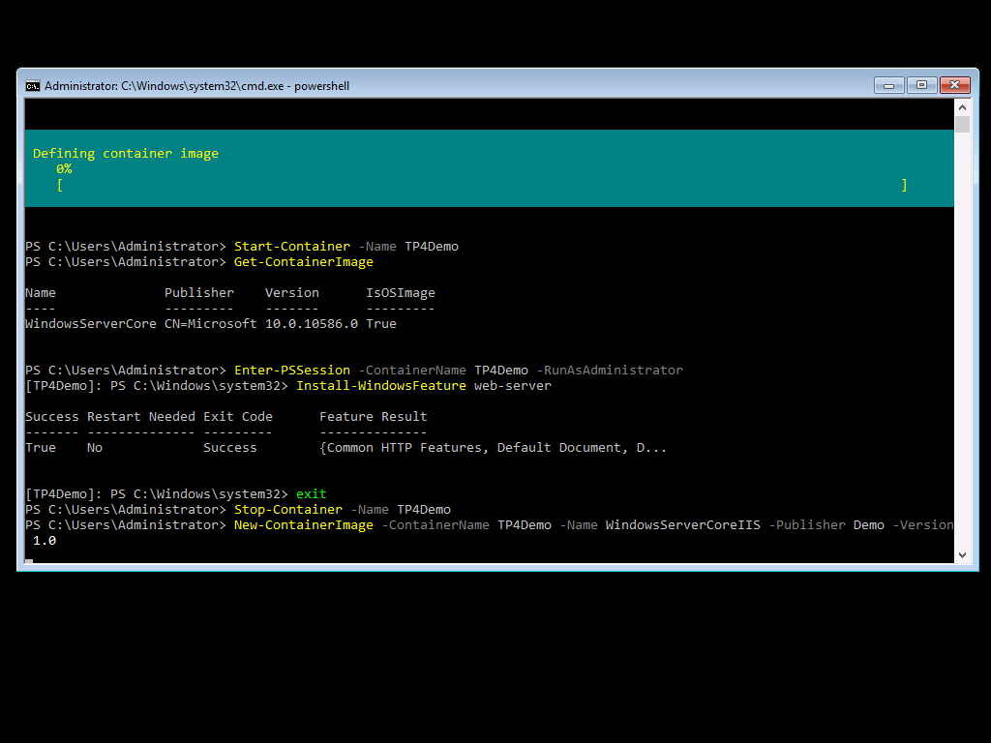Click the '10.0.10586.0' version value
Image resolution: width=991 pixels, height=743 pixels.
point(312,323)
